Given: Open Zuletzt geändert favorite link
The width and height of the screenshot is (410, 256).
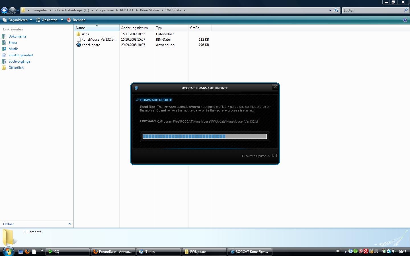Looking at the screenshot, I should pos(21,55).
